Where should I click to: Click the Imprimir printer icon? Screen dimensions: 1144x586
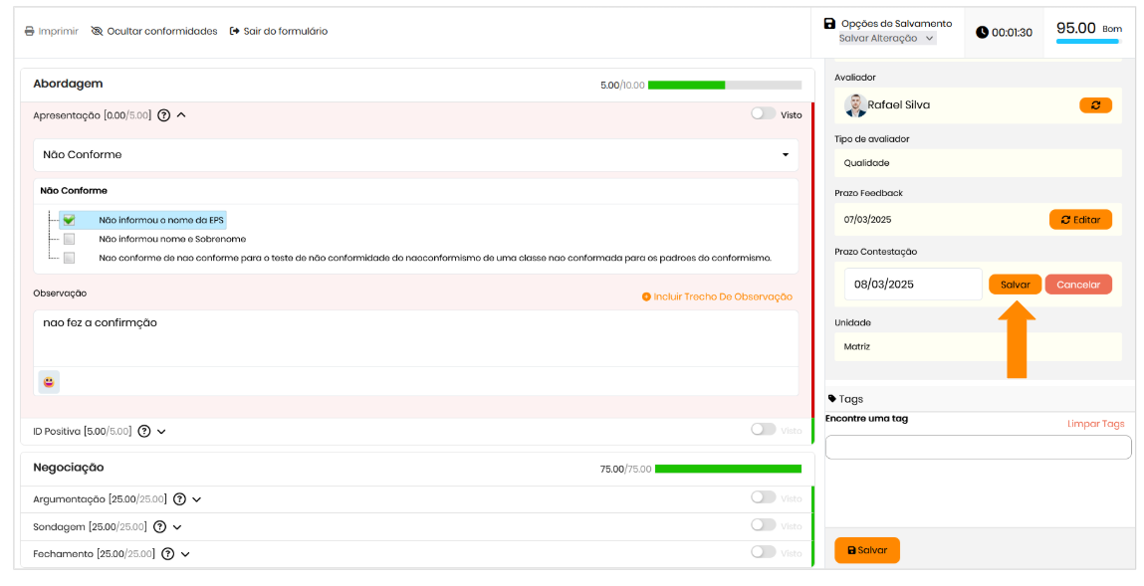click(30, 31)
